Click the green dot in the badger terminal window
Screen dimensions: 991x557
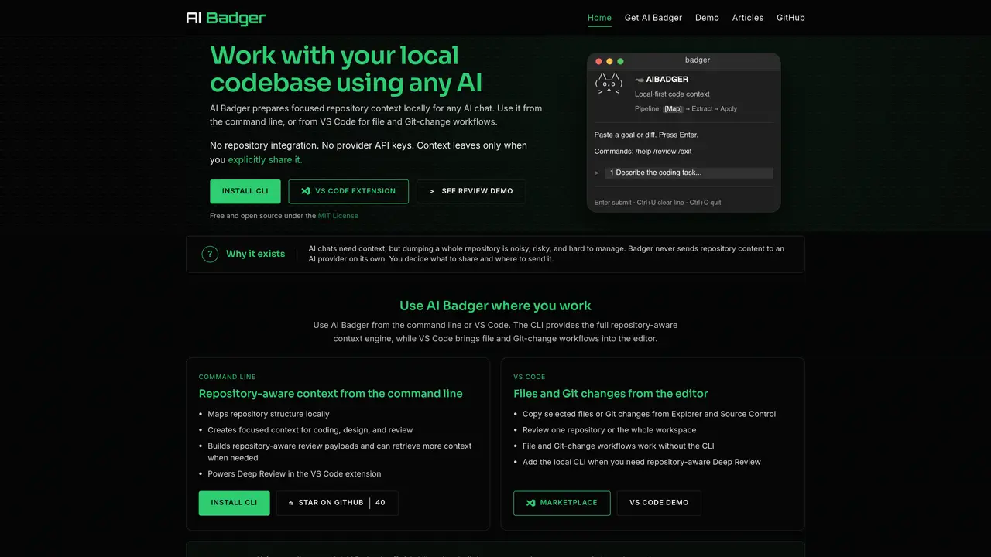[x=620, y=61]
